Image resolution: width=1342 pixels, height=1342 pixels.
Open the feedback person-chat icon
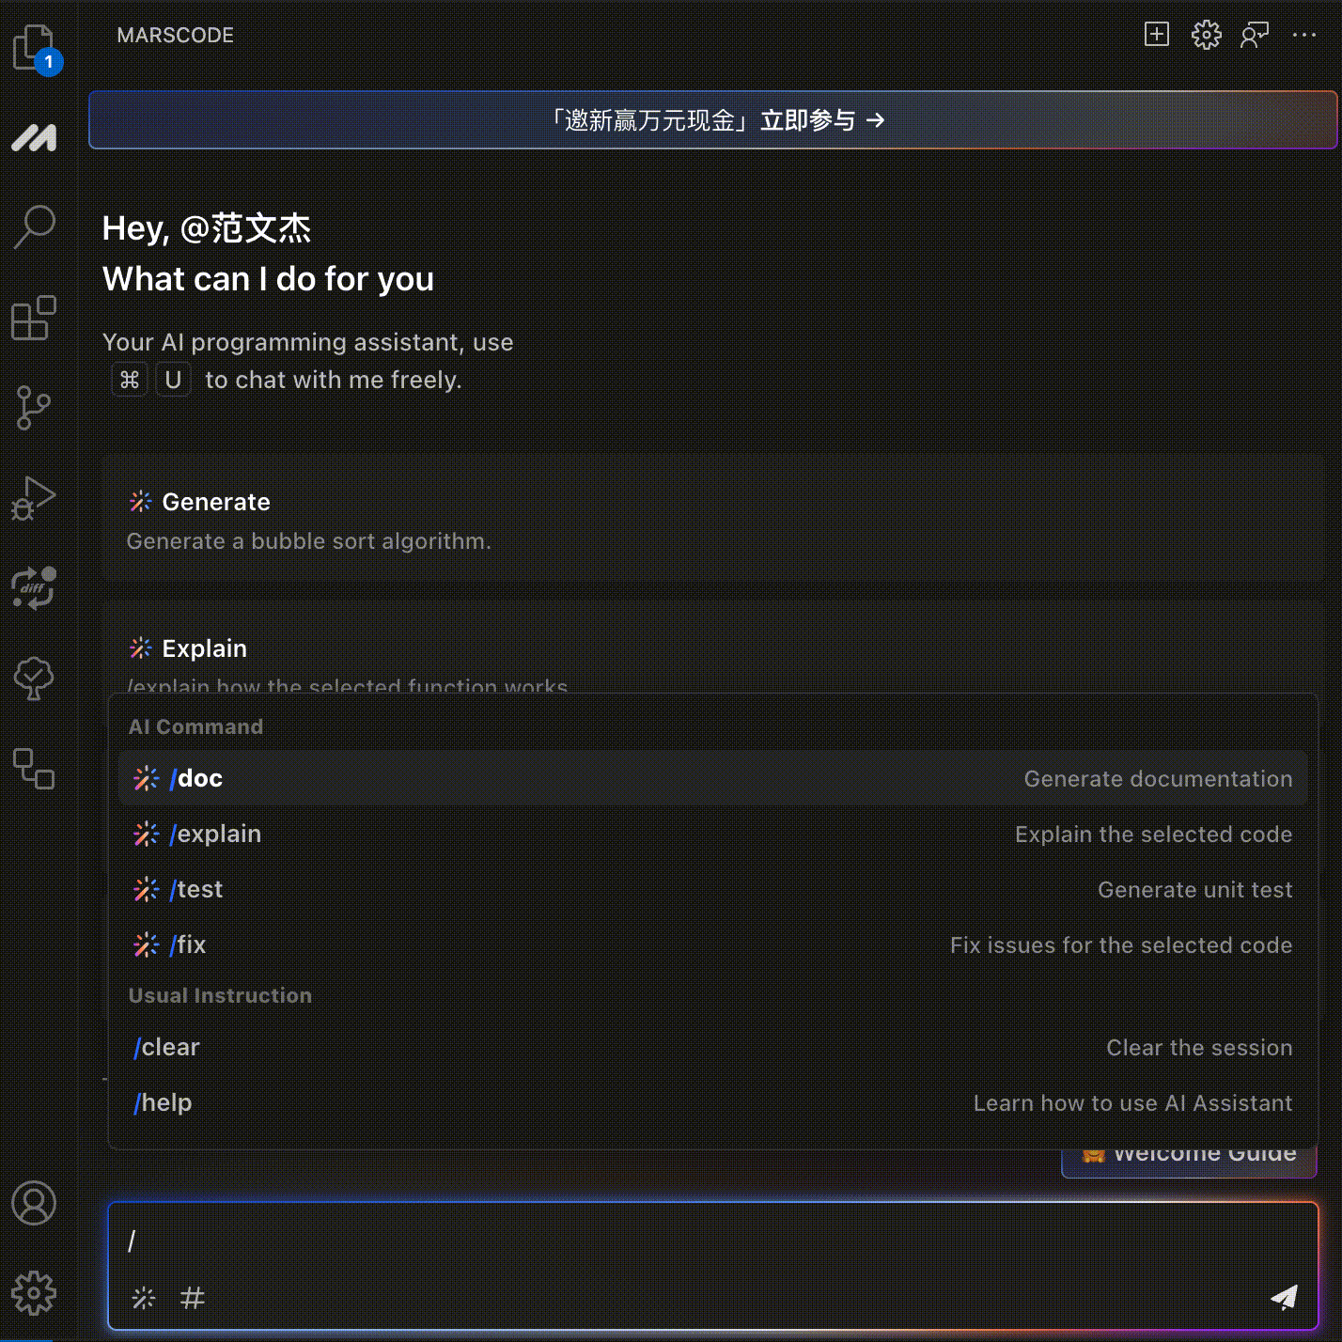click(x=1255, y=35)
